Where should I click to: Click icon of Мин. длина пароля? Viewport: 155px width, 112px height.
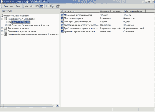(62, 18)
